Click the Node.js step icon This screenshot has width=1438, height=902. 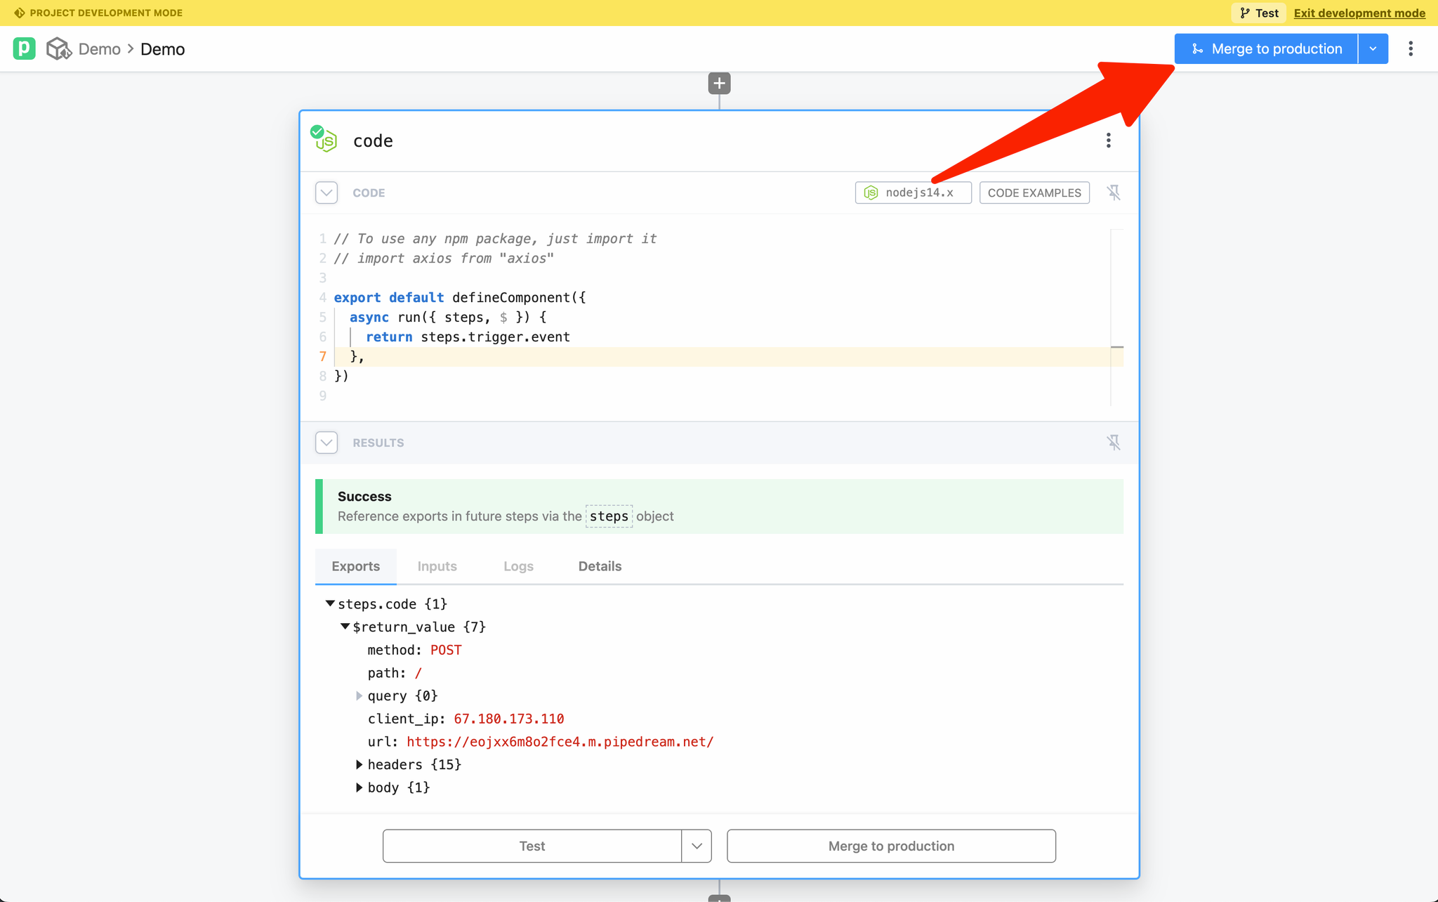(325, 140)
